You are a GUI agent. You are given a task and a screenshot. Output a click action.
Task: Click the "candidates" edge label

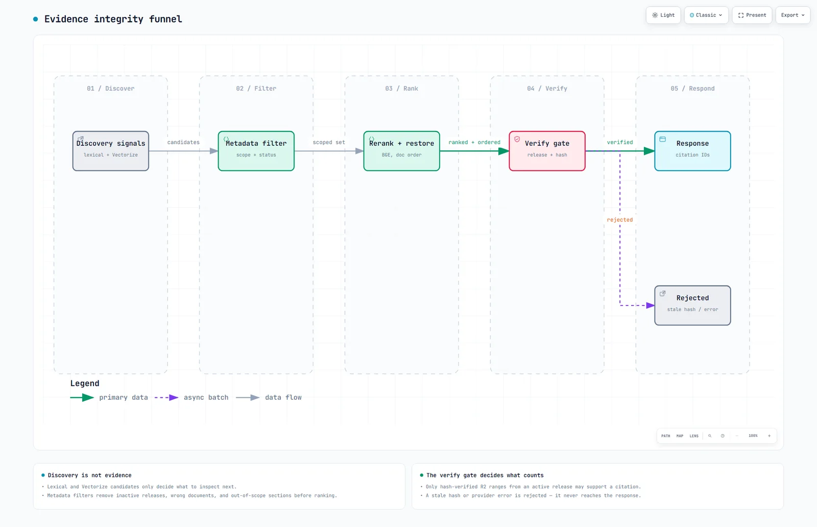[183, 143]
